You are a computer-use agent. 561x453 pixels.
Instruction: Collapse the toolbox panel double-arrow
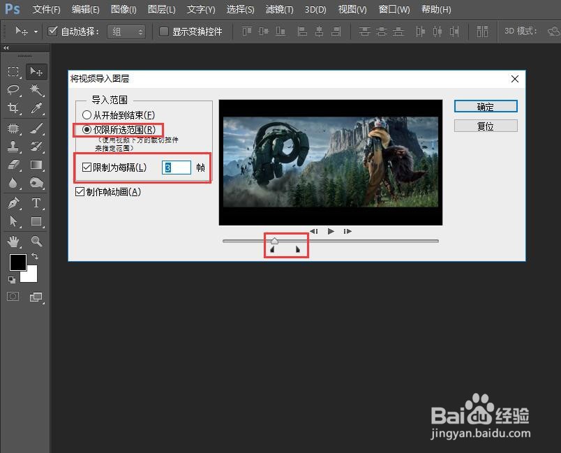(x=6, y=47)
